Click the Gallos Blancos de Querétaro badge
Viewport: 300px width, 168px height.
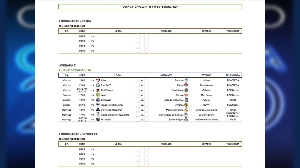click(x=98, y=115)
